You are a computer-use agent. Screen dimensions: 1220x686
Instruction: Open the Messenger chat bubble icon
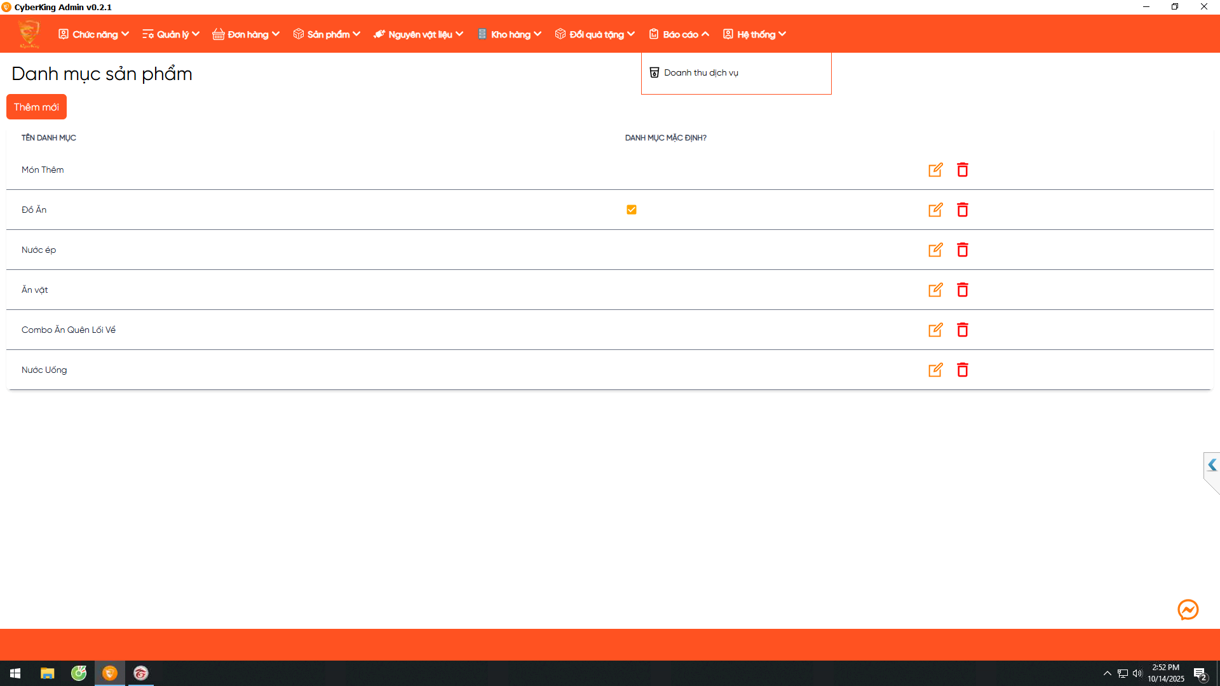point(1188,610)
